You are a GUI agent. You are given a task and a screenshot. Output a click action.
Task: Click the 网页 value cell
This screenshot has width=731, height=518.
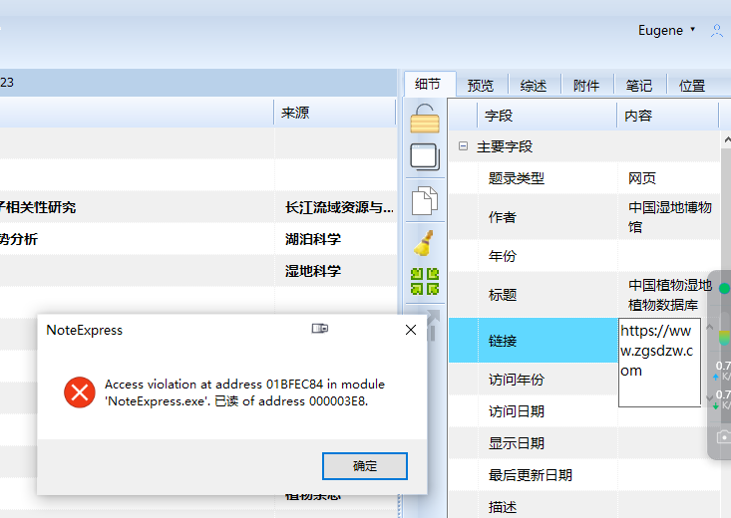pos(669,178)
